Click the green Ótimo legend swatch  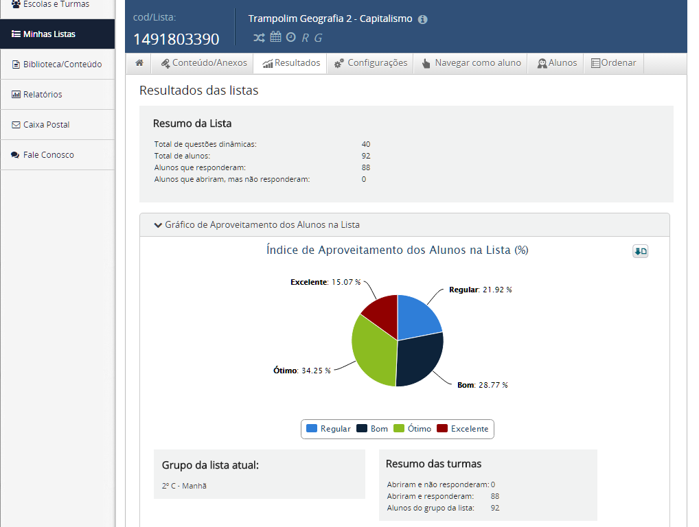398,428
